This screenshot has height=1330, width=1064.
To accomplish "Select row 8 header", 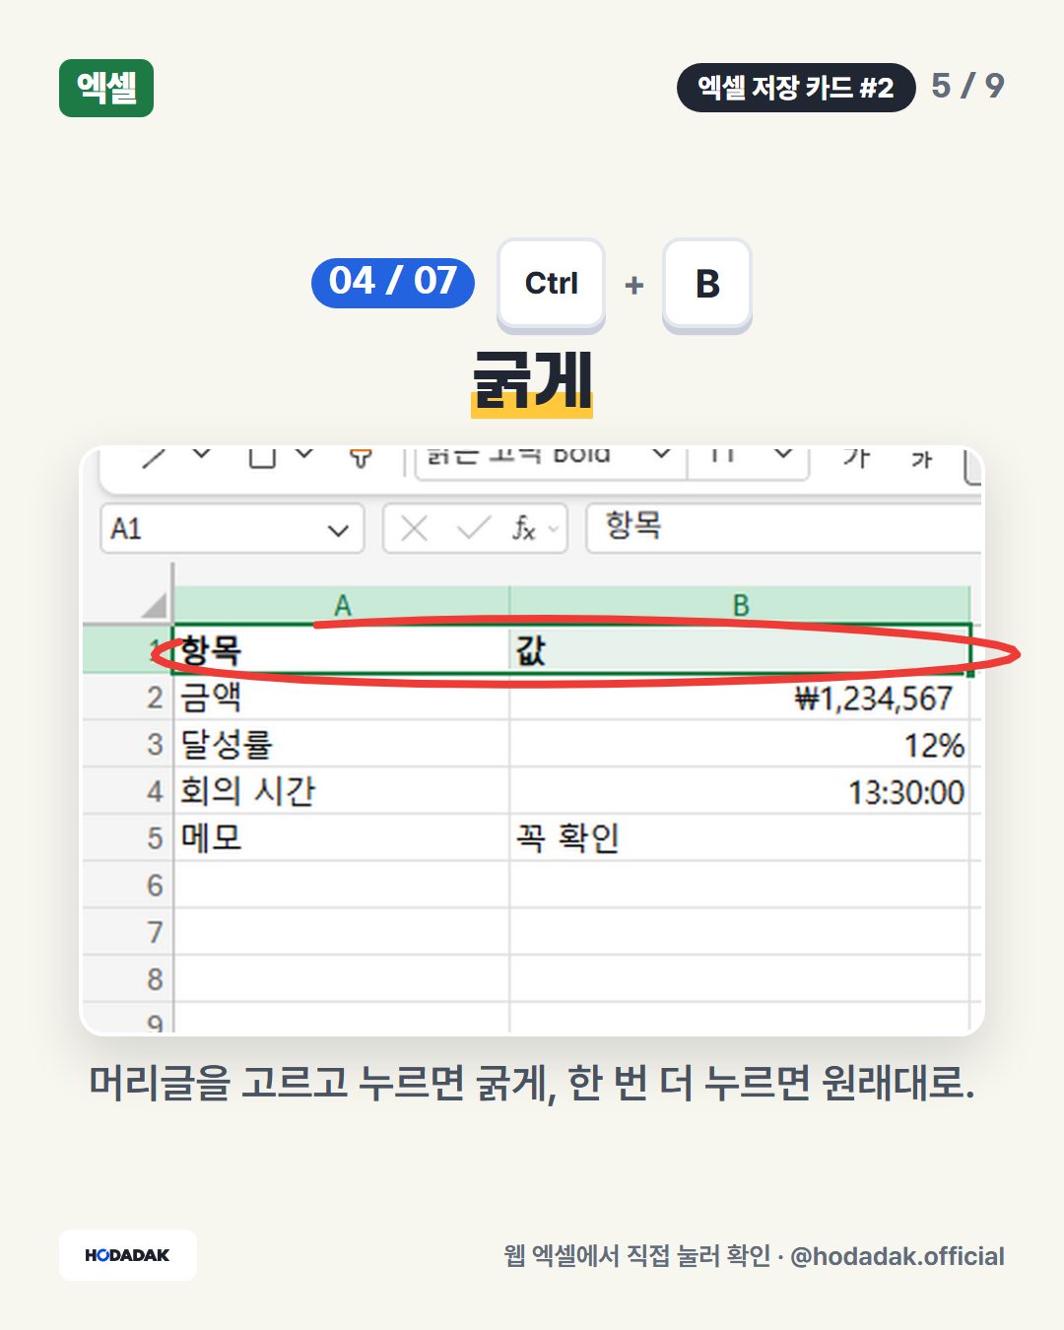I will (128, 979).
